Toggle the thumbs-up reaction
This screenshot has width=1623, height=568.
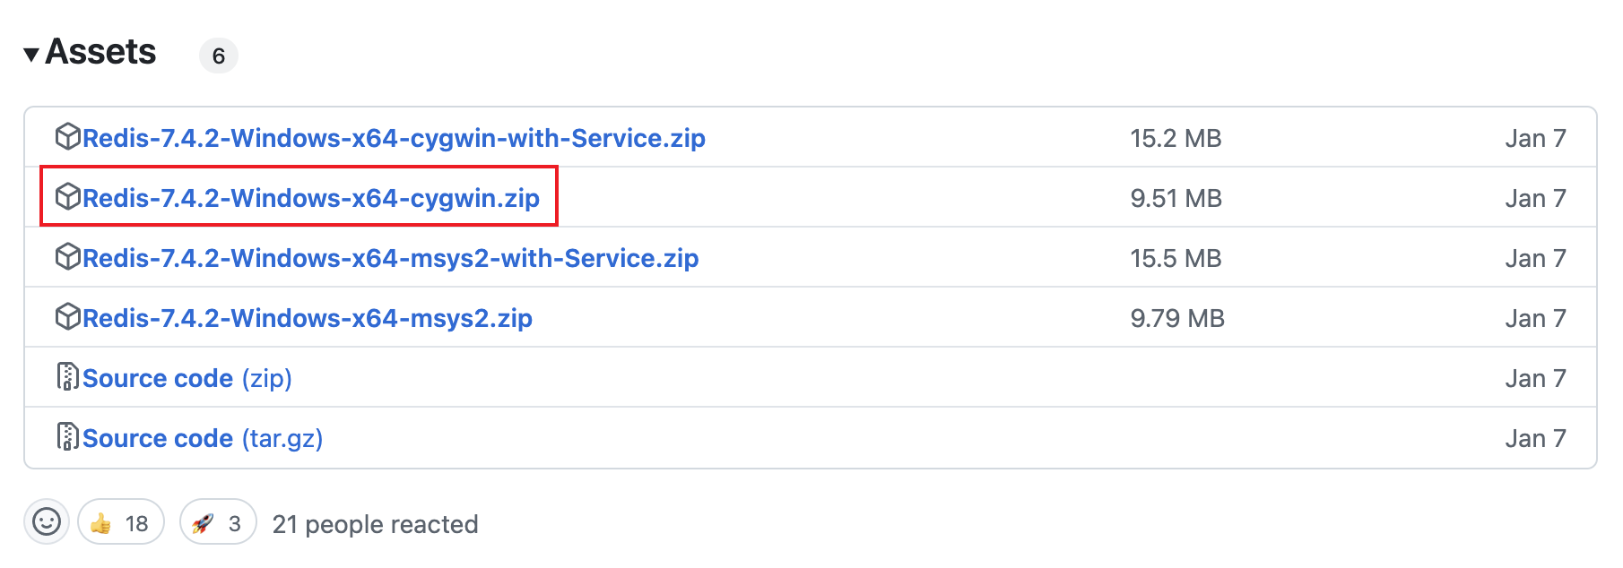120,523
